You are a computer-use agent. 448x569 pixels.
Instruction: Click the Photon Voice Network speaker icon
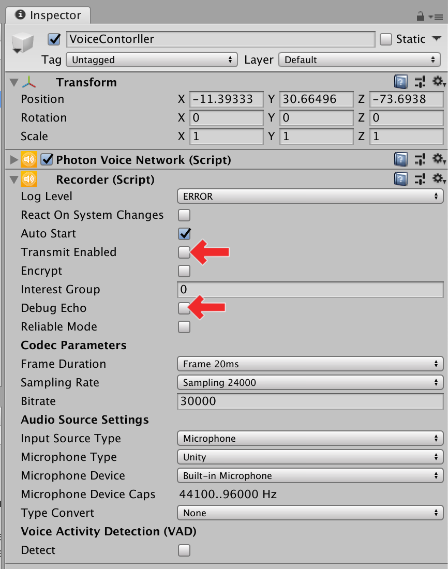coord(28,160)
